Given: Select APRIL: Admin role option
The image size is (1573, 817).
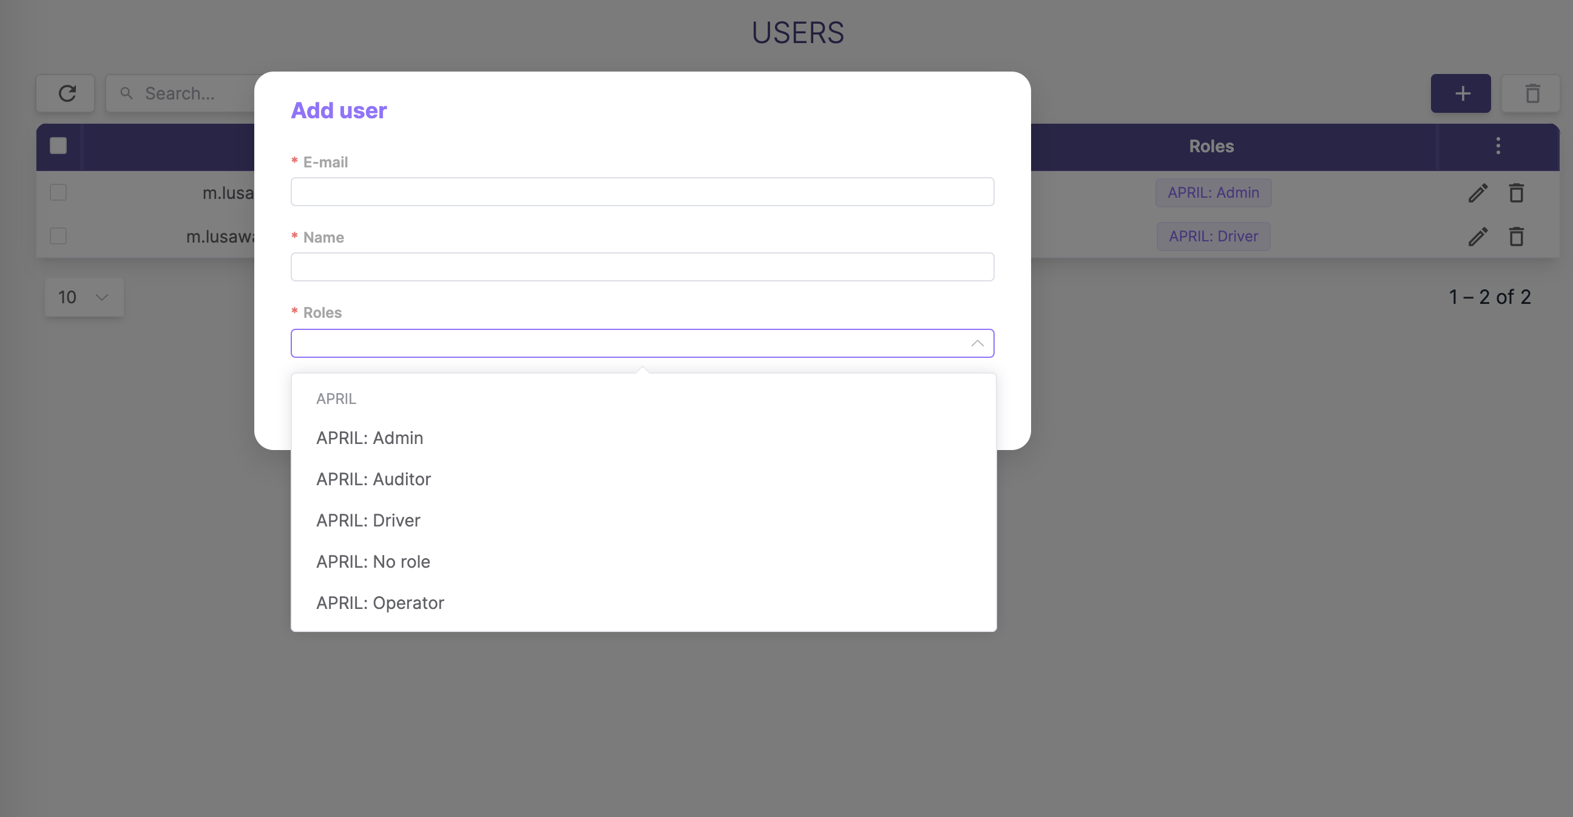Looking at the screenshot, I should pos(644,438).
